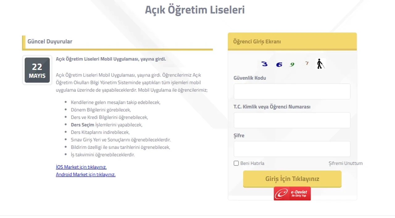
Task: Click the Giriş İçin Tıklayınız button
Action: click(292, 179)
